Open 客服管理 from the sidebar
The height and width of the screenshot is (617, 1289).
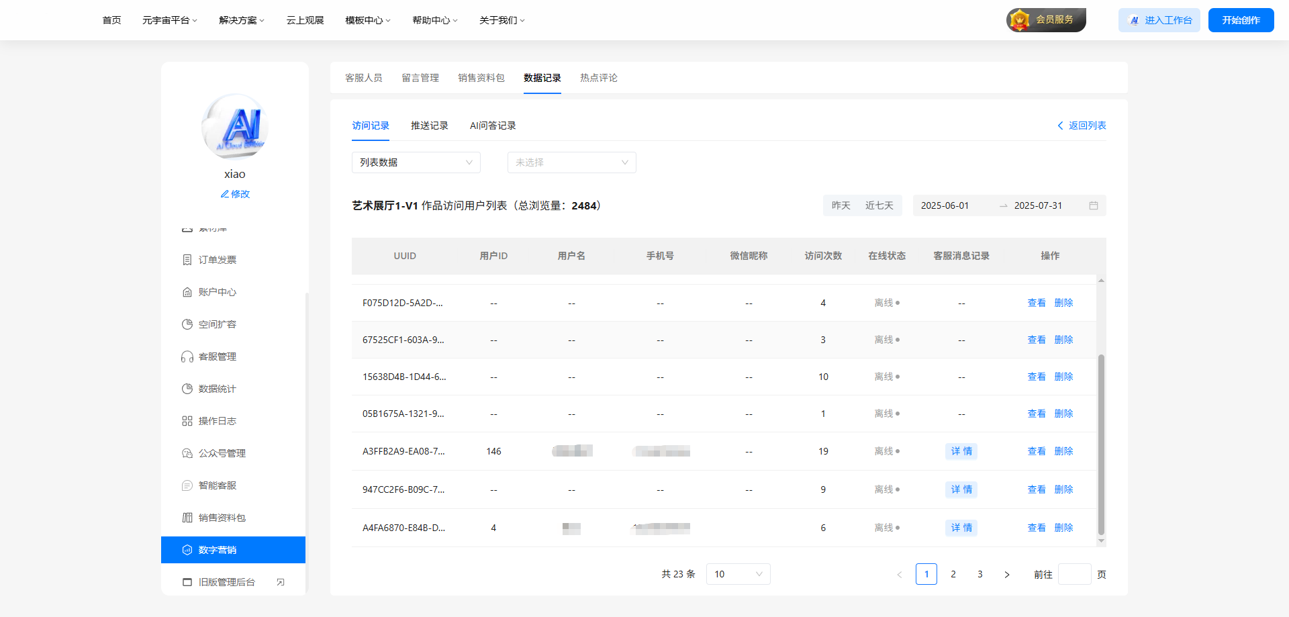[217, 356]
